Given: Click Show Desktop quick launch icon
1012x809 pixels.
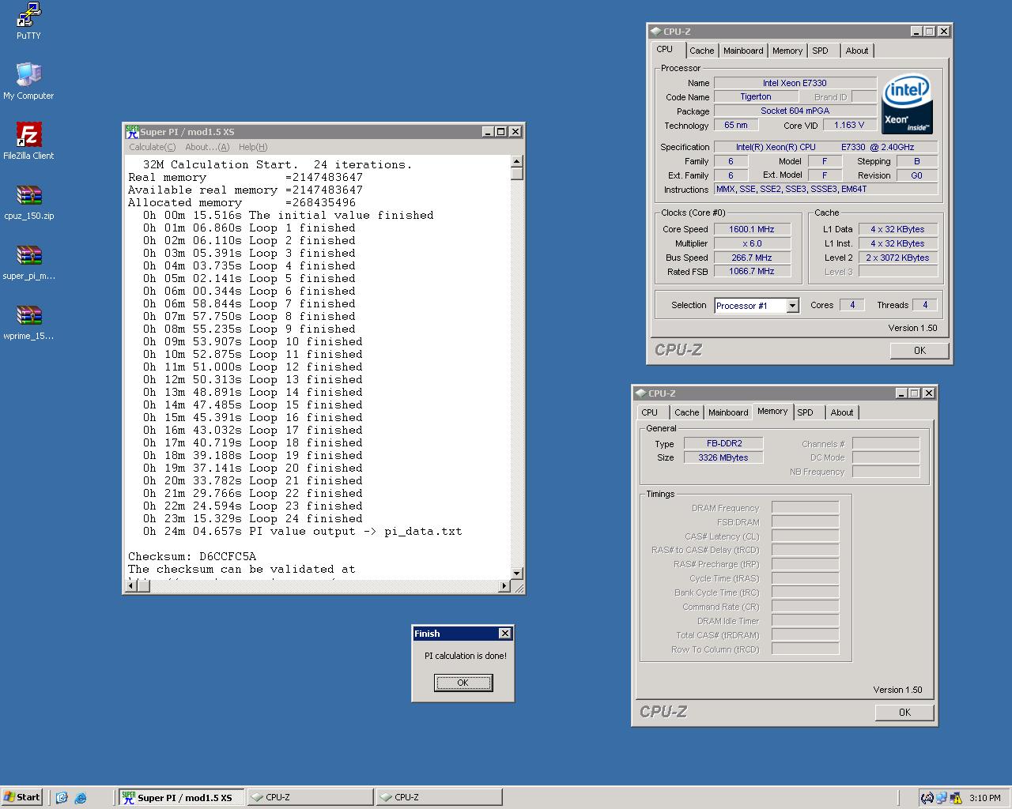Looking at the screenshot, I should (62, 797).
